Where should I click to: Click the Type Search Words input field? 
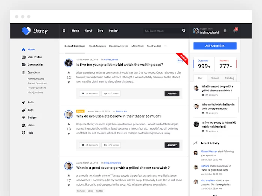[x=161, y=31]
